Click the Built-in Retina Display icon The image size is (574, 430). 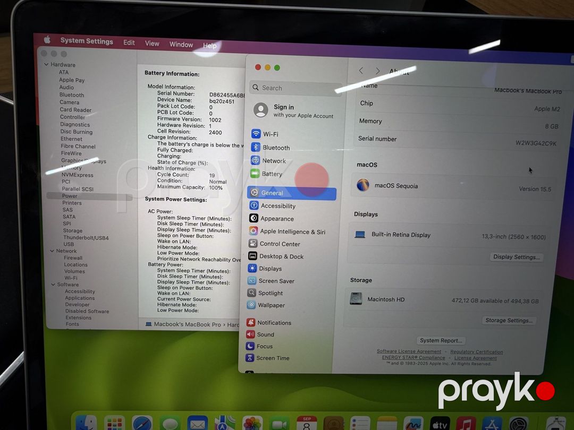tap(360, 235)
